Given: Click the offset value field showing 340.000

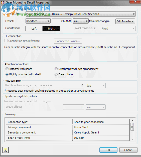Looking at the screenshot, I should [62, 21].
